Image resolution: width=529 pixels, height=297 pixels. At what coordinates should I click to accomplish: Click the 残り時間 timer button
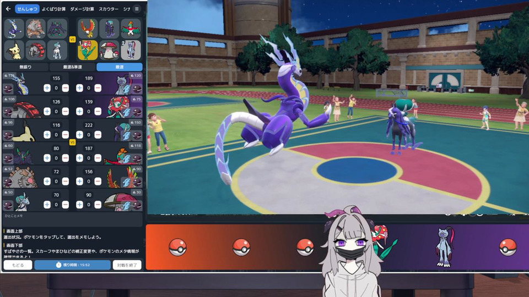[73, 265]
